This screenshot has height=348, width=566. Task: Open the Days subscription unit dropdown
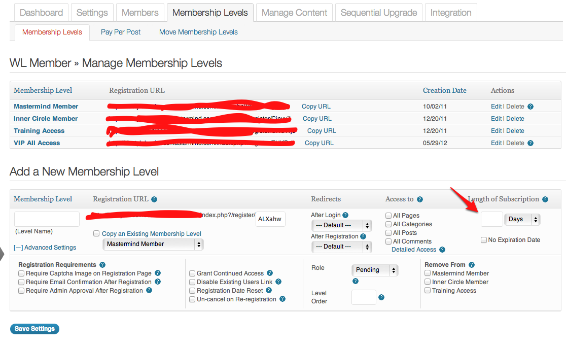pyautogui.click(x=522, y=219)
